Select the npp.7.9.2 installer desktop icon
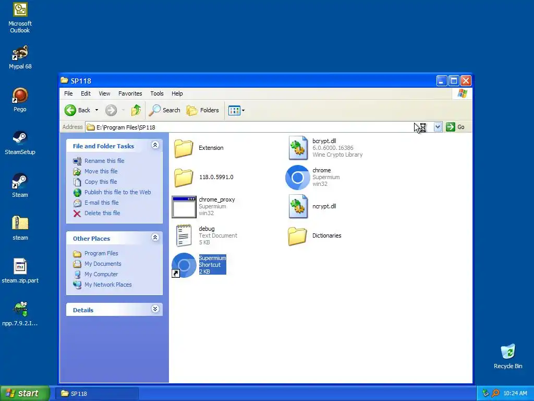 click(x=20, y=314)
